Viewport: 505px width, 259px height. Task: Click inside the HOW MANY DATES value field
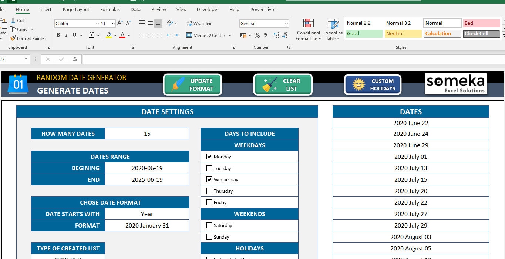pyautogui.click(x=147, y=134)
